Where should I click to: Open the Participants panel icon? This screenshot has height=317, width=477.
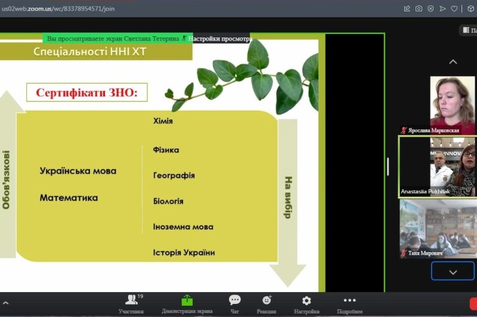[131, 300]
